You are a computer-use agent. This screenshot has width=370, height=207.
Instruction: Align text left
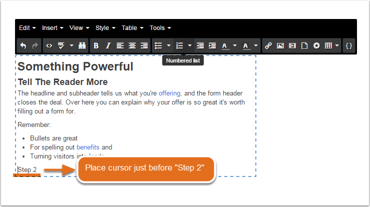coord(120,45)
